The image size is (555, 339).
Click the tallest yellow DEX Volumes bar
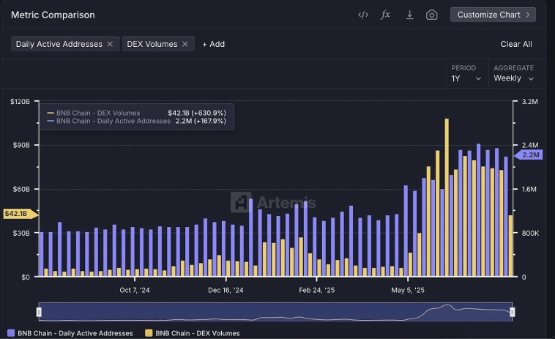pyautogui.click(x=447, y=198)
